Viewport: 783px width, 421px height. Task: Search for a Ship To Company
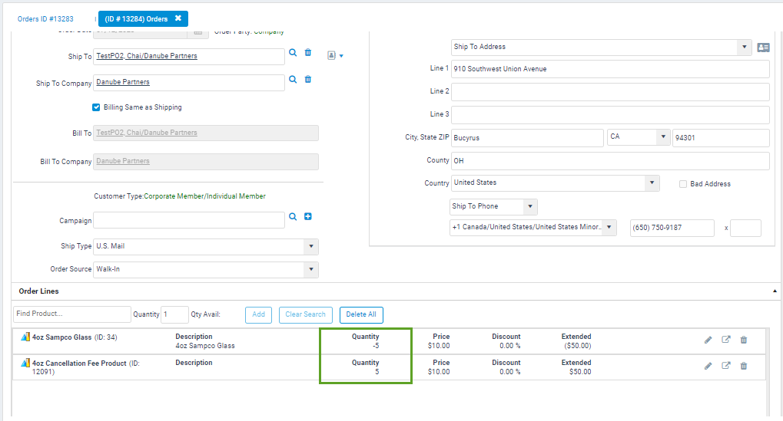coord(293,79)
